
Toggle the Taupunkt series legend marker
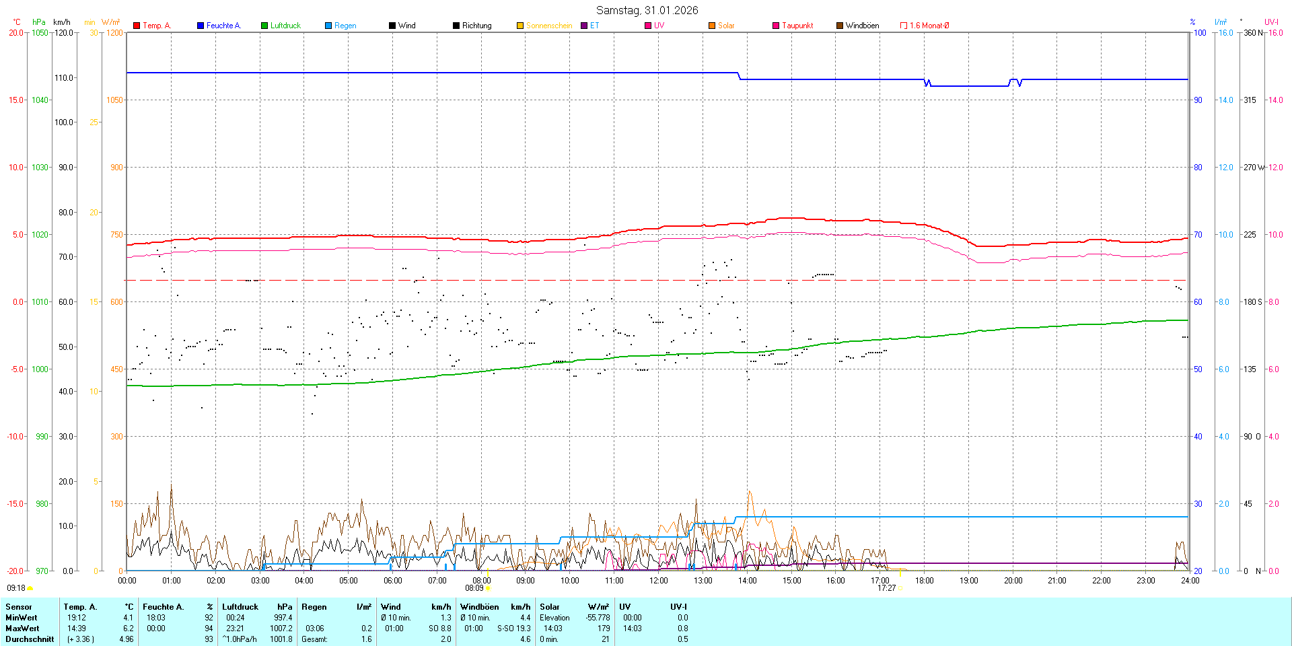point(776,26)
